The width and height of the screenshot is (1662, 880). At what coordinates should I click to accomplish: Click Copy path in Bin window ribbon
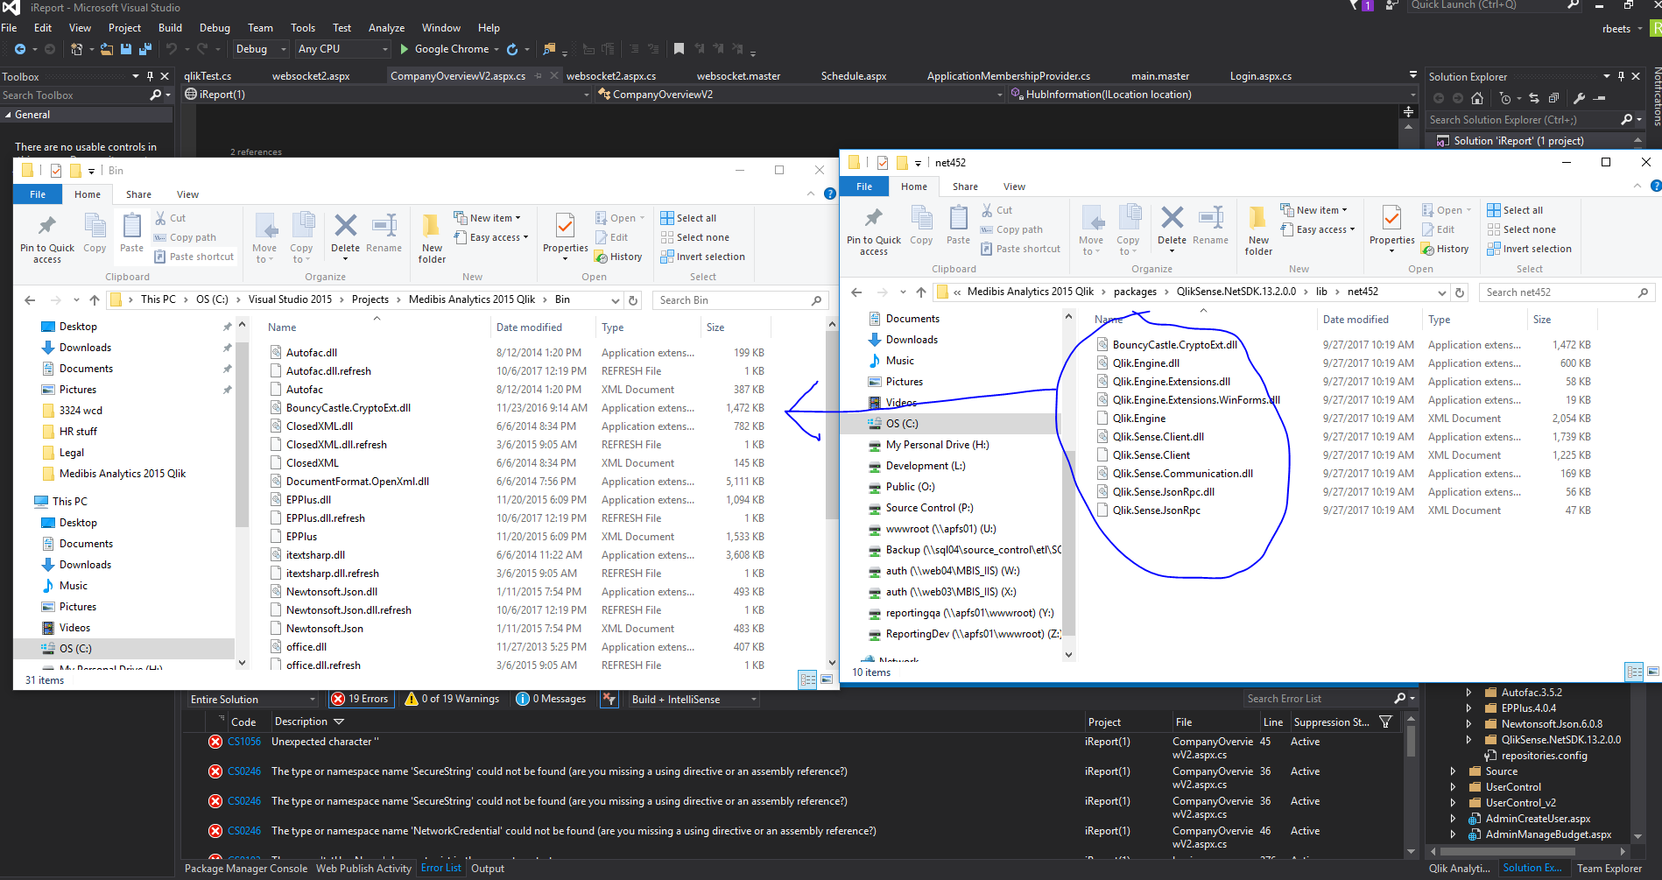pyautogui.click(x=185, y=237)
